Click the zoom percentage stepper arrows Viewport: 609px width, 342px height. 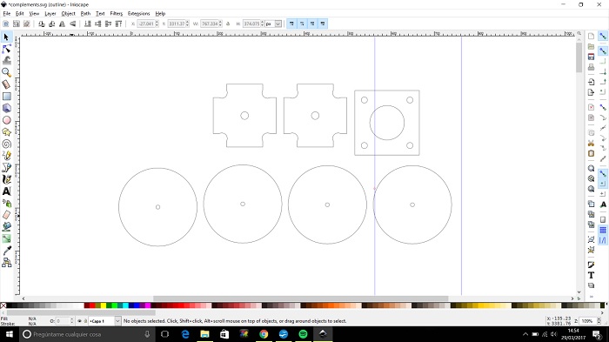pos(599,321)
